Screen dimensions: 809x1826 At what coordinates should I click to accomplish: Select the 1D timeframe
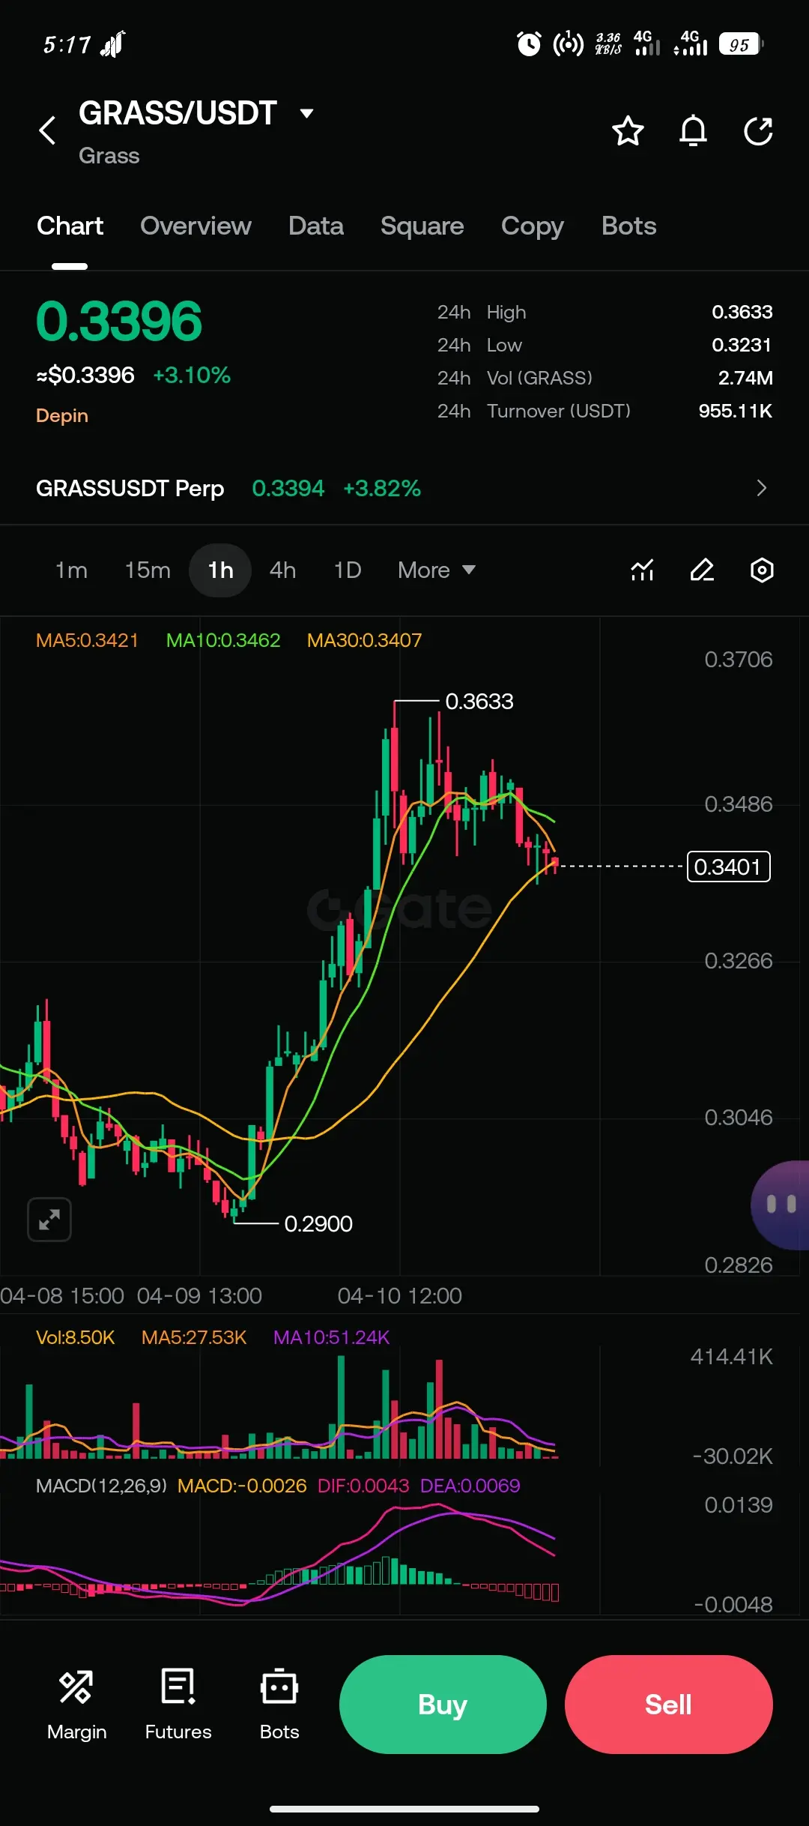pos(348,570)
